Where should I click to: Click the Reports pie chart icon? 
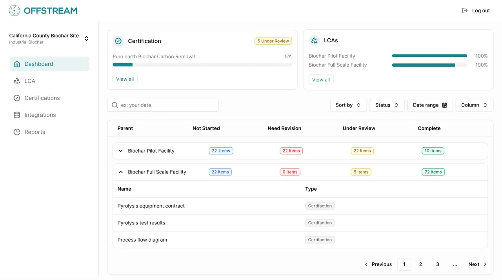click(17, 132)
